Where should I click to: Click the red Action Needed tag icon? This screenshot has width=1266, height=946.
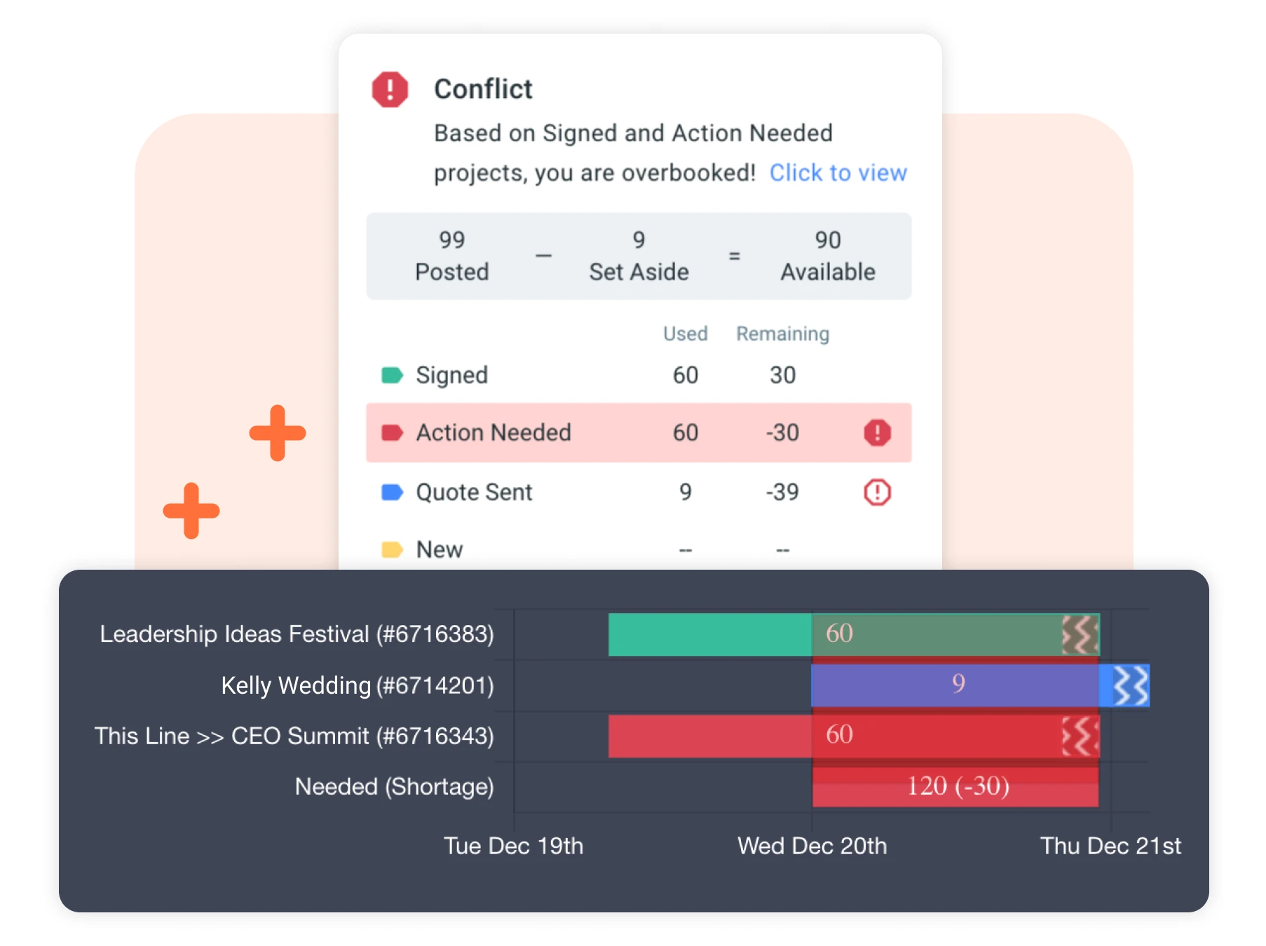click(x=392, y=433)
